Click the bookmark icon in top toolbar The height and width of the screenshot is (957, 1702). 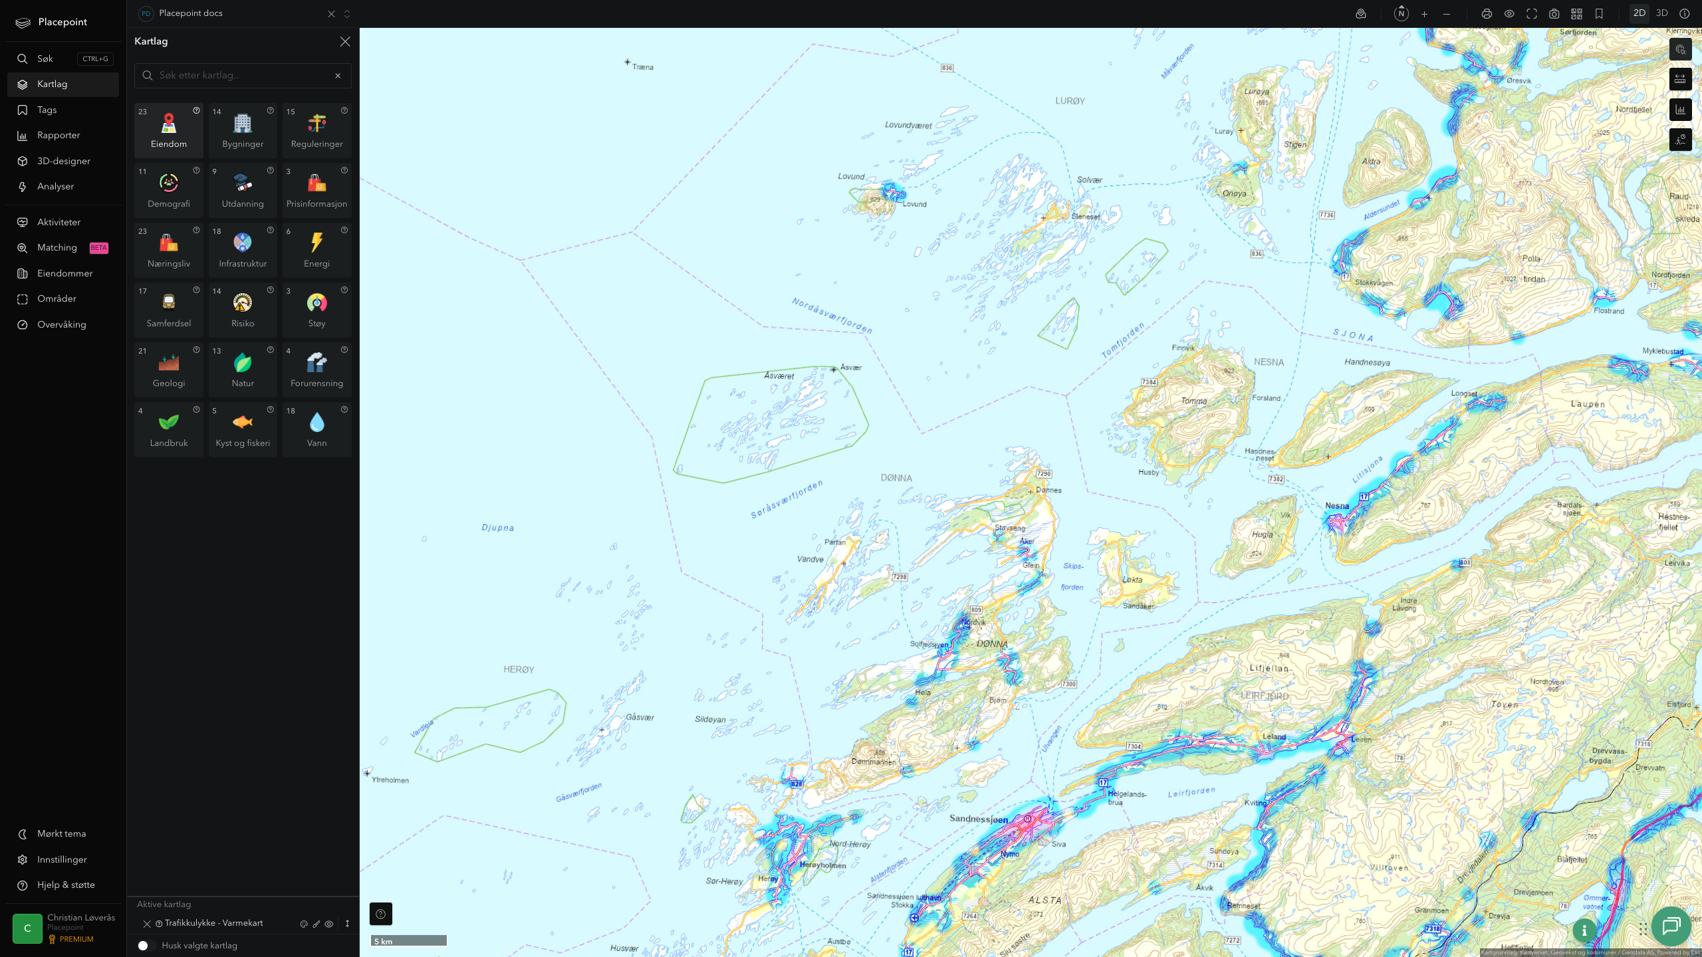pos(1599,14)
